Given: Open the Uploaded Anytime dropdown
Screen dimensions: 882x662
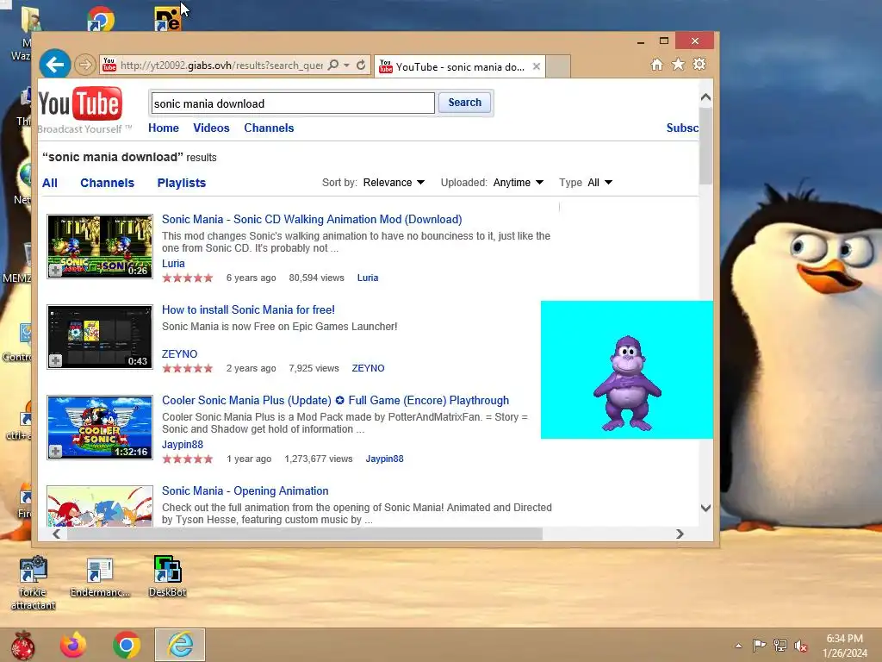Looking at the screenshot, I should [518, 183].
